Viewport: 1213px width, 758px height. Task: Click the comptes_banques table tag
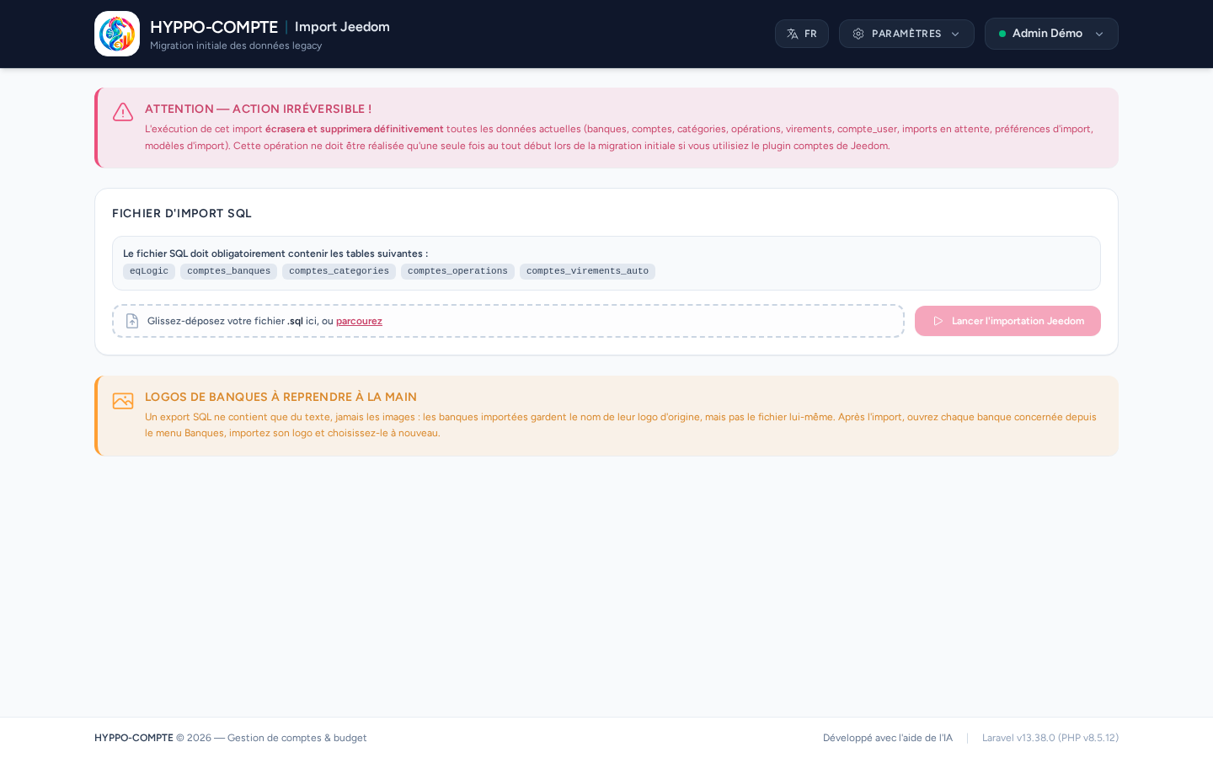coord(228,271)
